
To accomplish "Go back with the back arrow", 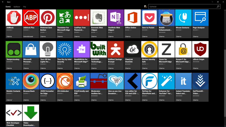I will coord(3,2).
